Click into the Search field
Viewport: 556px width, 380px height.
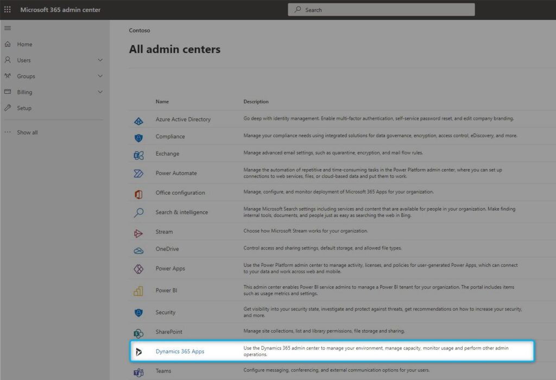[x=380, y=9]
